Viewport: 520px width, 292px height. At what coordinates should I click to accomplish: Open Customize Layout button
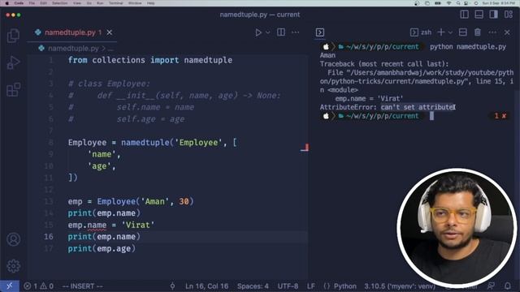[509, 15]
